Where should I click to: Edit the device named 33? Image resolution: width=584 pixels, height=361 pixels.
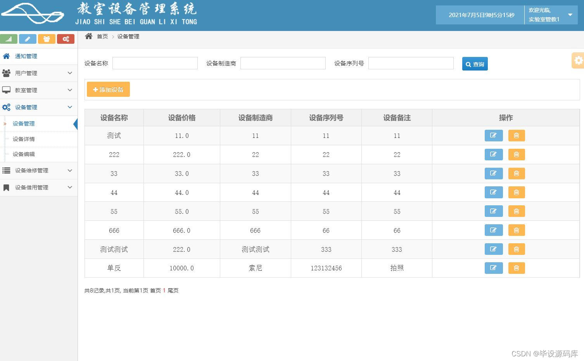point(494,174)
